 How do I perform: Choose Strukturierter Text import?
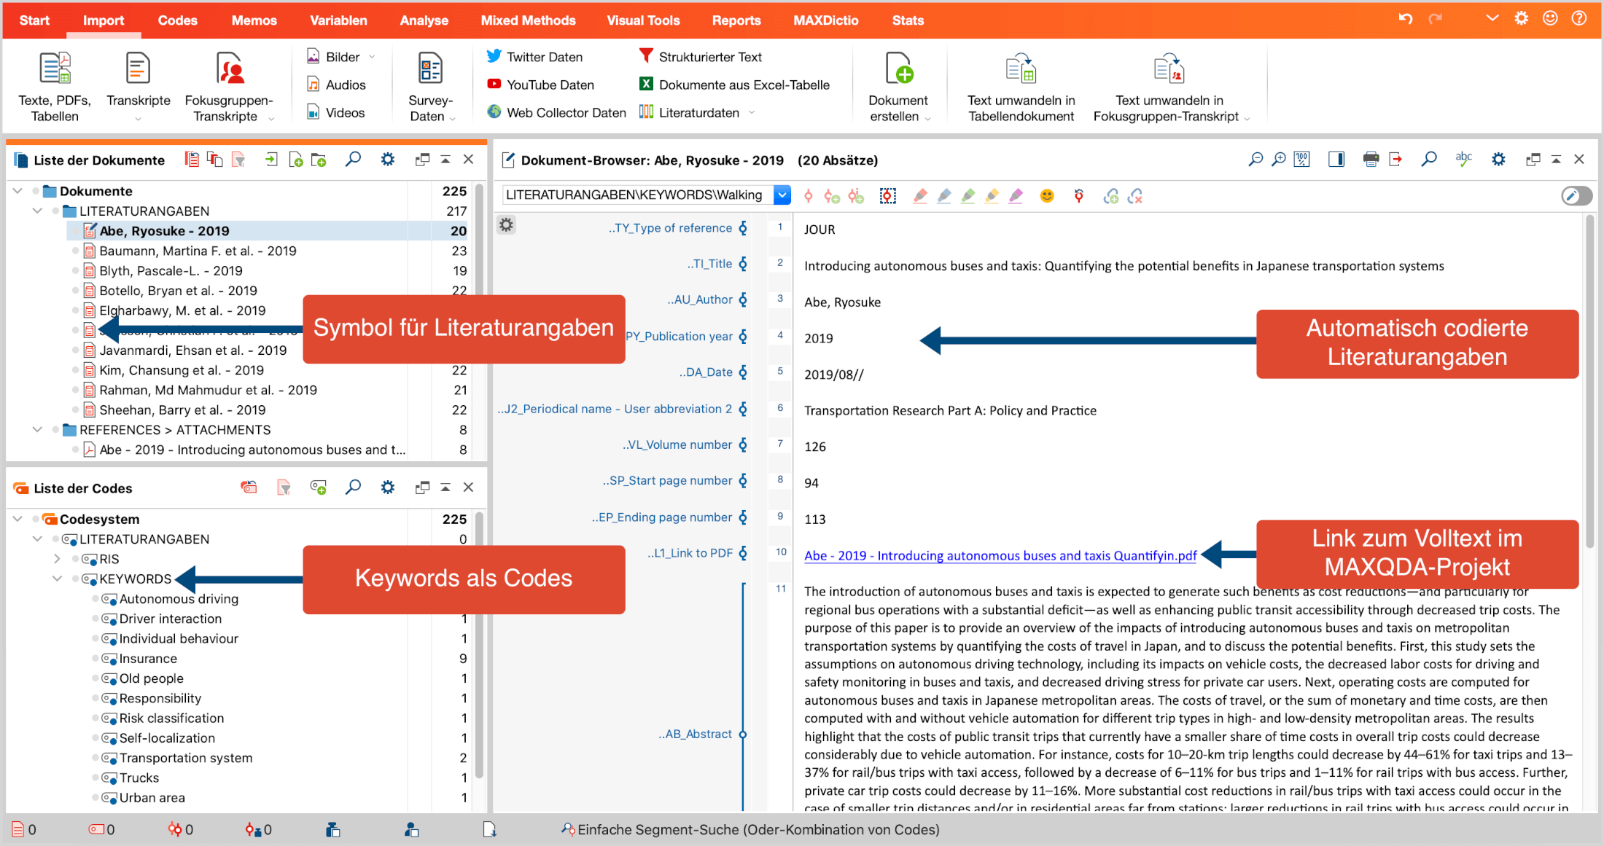point(700,57)
